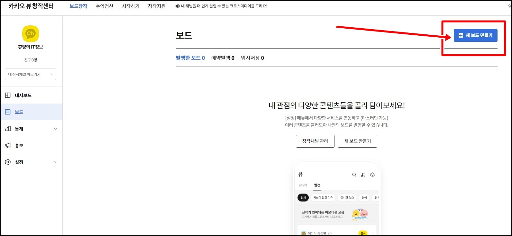Image resolution: width=512 pixels, height=236 pixels.
Task: Click the settings gear in phone preview
Action: 372,175
